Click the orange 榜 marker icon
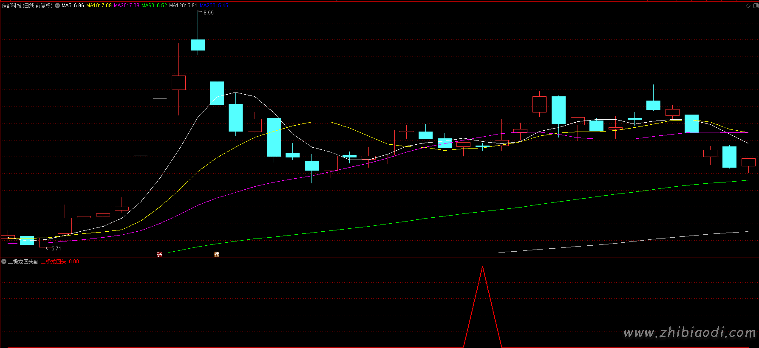This screenshot has width=759, height=348. [216, 255]
